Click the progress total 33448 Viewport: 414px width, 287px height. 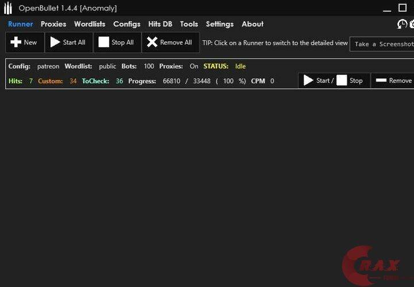point(202,81)
